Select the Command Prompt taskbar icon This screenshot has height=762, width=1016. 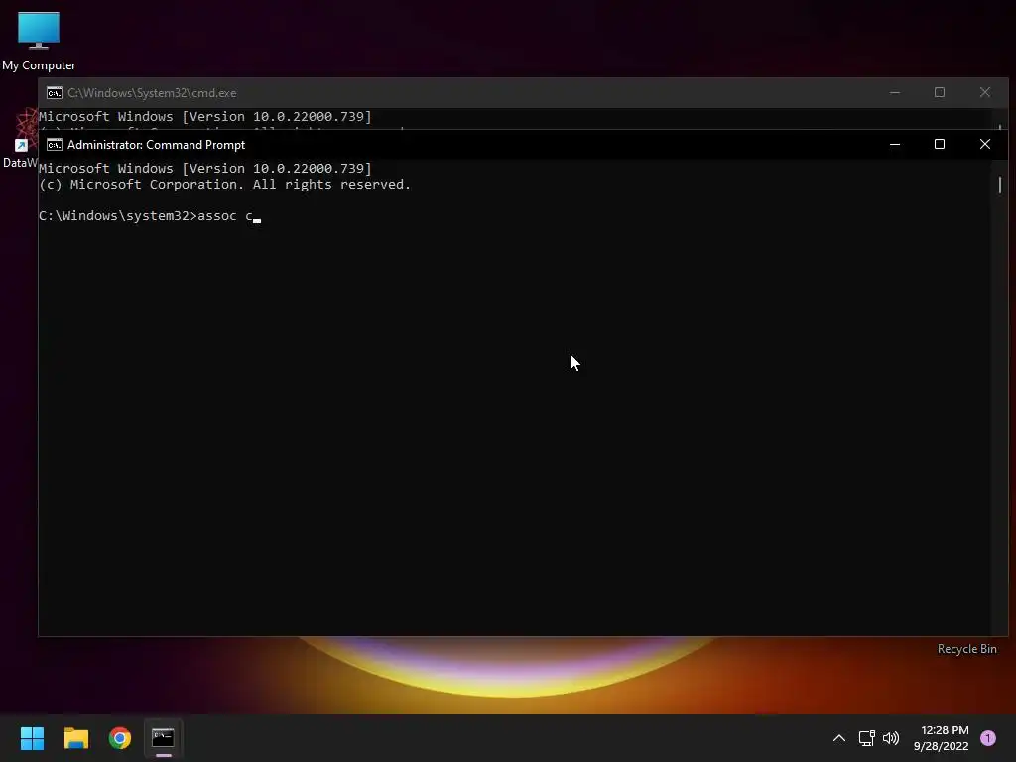164,738
